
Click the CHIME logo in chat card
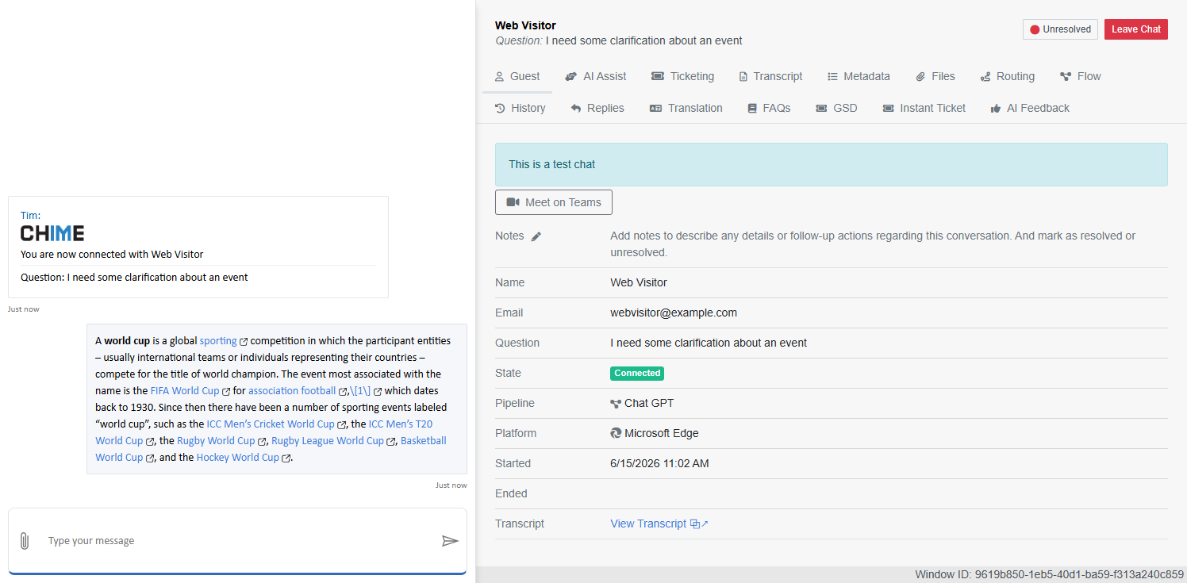pyautogui.click(x=52, y=233)
